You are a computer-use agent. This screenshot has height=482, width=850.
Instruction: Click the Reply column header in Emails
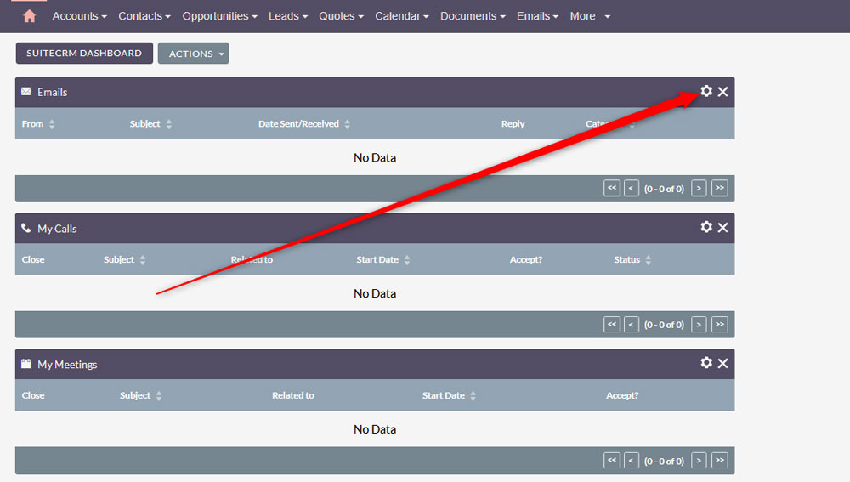[x=513, y=123]
